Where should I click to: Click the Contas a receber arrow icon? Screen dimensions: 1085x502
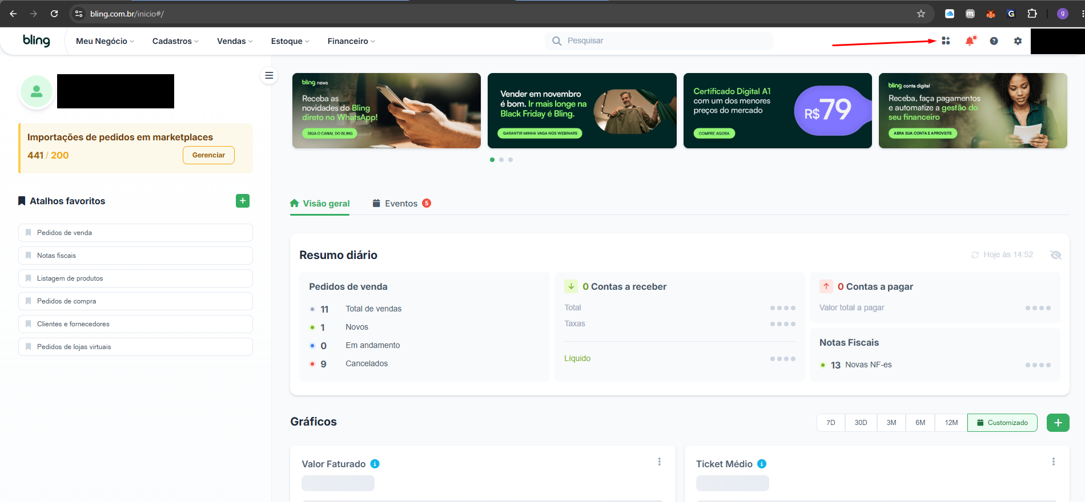[571, 286]
